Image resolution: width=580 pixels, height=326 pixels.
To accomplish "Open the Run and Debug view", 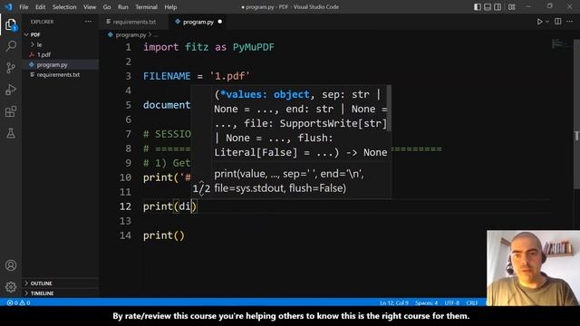I will pyautogui.click(x=11, y=90).
